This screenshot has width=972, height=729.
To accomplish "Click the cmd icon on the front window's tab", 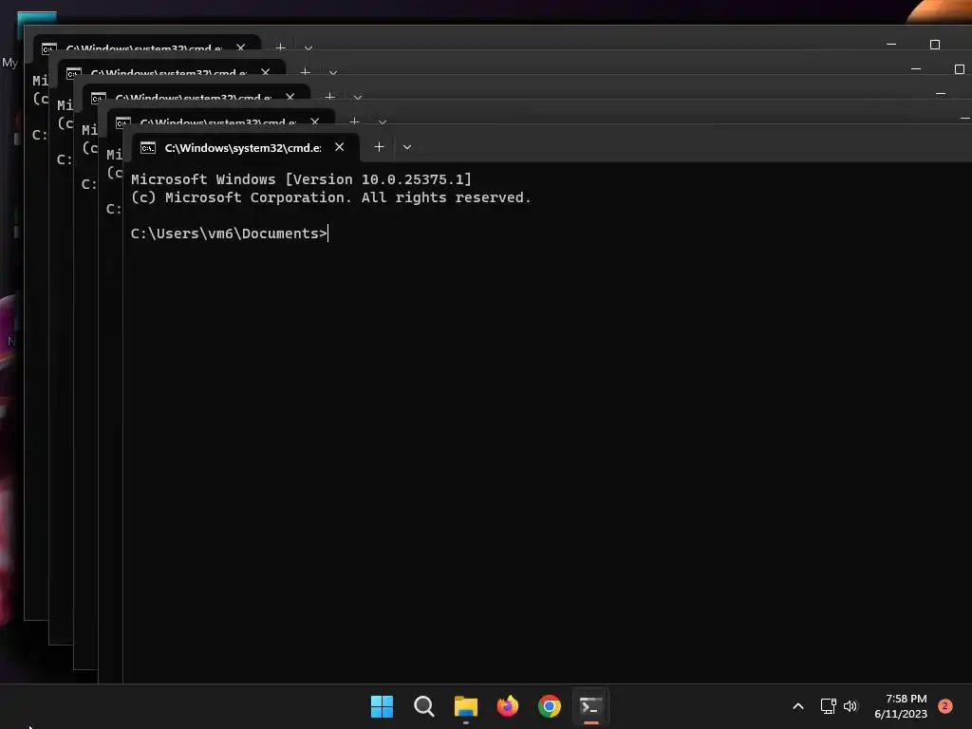I will point(147,147).
